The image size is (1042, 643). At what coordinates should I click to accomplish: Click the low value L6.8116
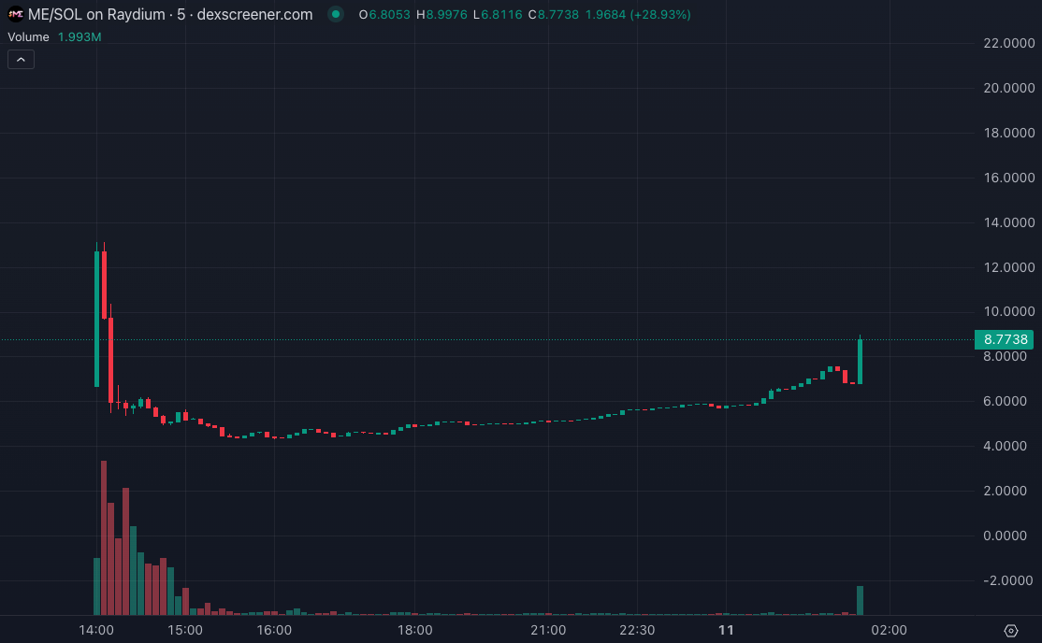pyautogui.click(x=498, y=15)
